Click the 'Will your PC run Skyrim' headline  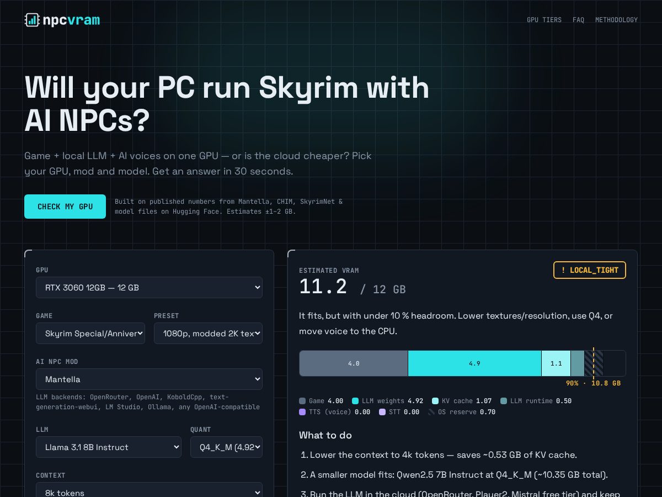(227, 104)
